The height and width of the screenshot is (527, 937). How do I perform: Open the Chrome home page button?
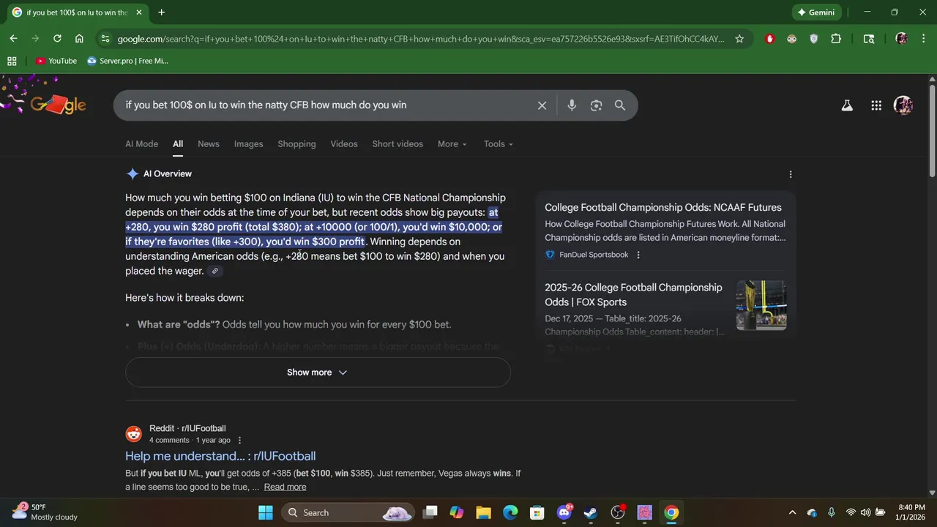point(79,39)
